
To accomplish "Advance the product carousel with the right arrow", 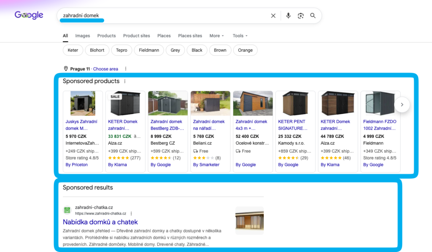I will click(x=402, y=105).
